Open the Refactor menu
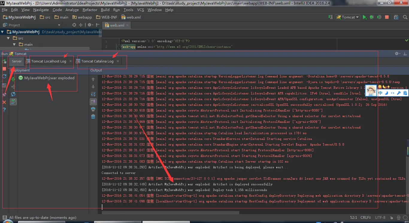 90,10
